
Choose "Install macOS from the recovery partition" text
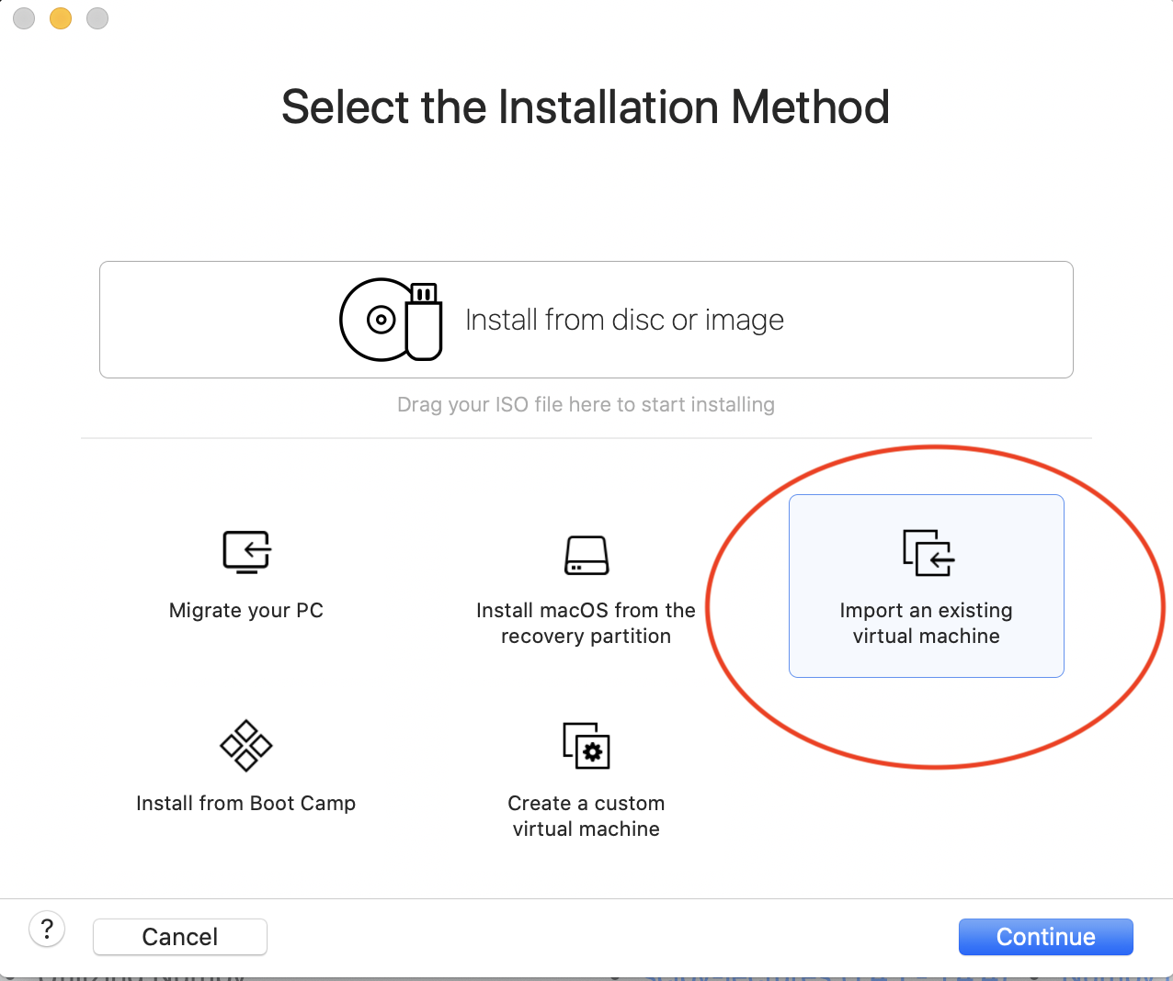click(x=586, y=624)
